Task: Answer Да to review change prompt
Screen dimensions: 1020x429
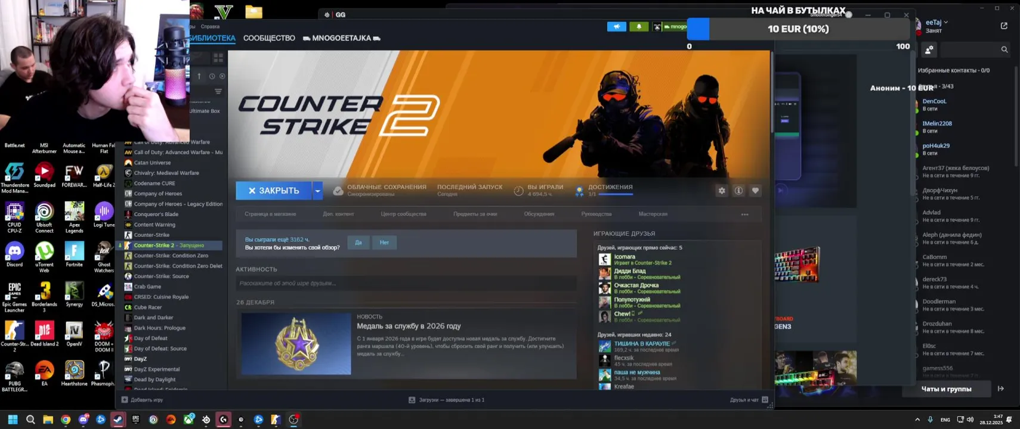Action: [358, 243]
